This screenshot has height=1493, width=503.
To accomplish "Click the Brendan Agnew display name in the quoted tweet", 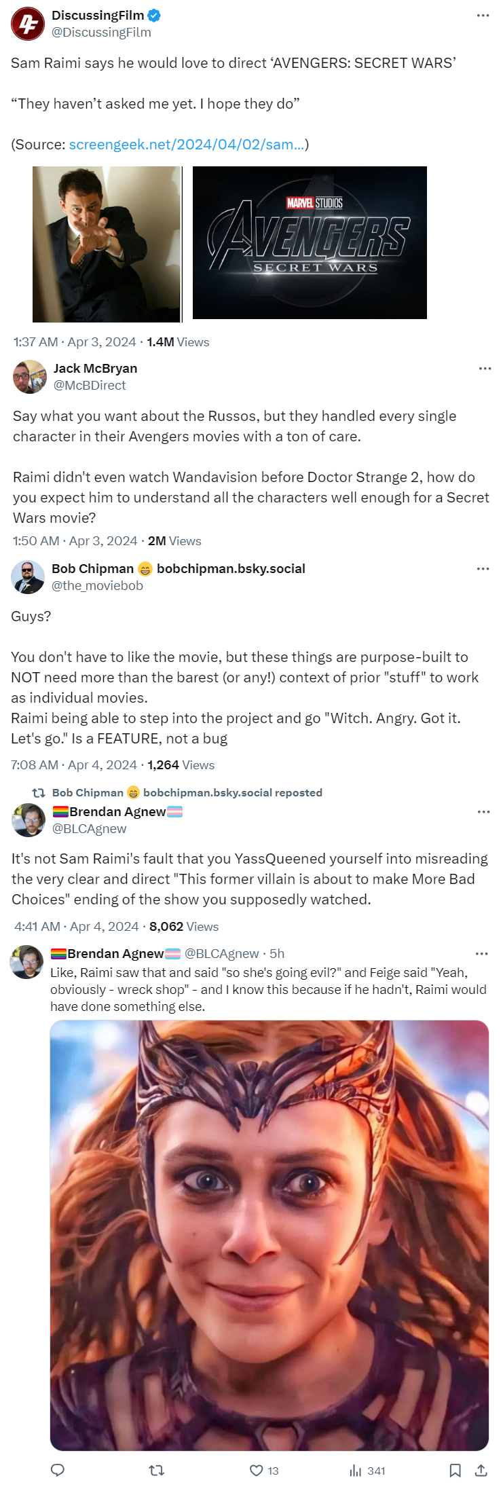I will pyautogui.click(x=117, y=811).
